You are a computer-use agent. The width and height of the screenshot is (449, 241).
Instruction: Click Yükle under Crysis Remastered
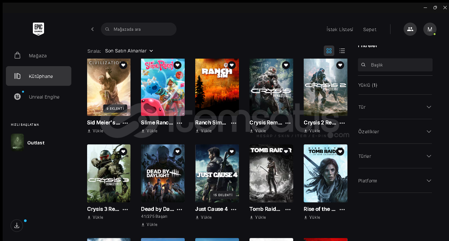click(258, 131)
